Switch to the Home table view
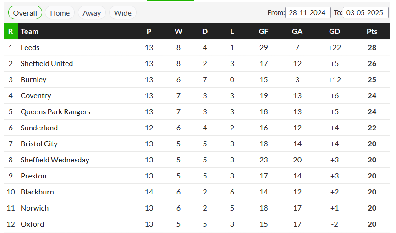Viewport: 396px width, 233px height. click(x=60, y=13)
